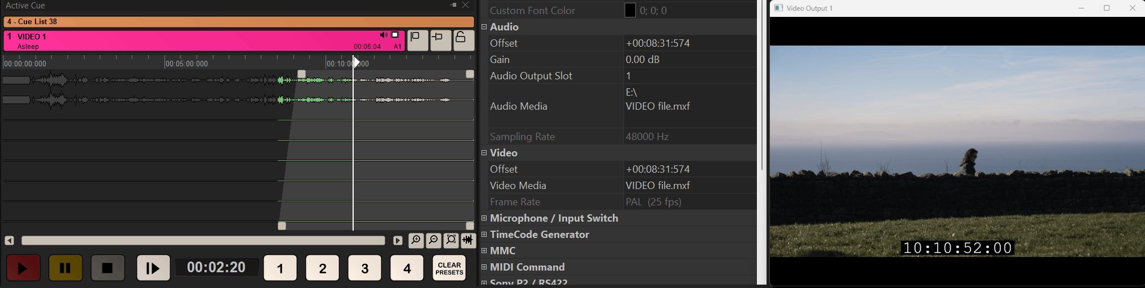
Task: Click the top-right region handle on the waveform
Action: click(x=470, y=74)
